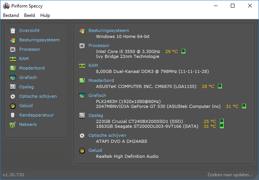
Task: Click the Speccy app icon in title bar
Action: (x=6, y=6)
